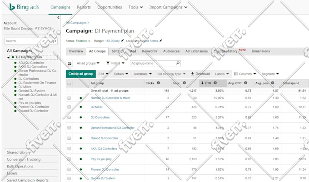Toggle the select-all checkbox in table header
Screen dimensions: 309x182
(x=69, y=83)
